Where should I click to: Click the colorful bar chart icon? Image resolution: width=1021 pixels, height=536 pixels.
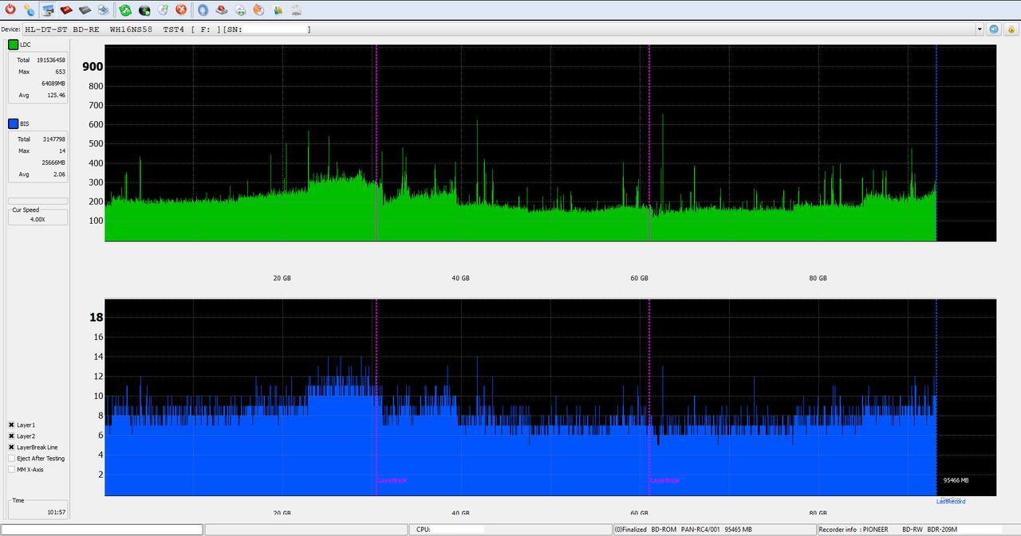(278, 10)
